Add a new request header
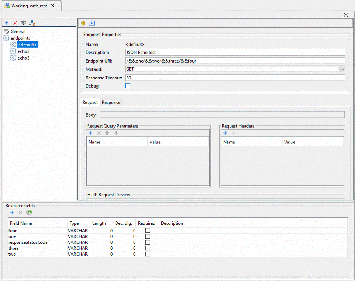The image size is (355, 281). [225, 133]
